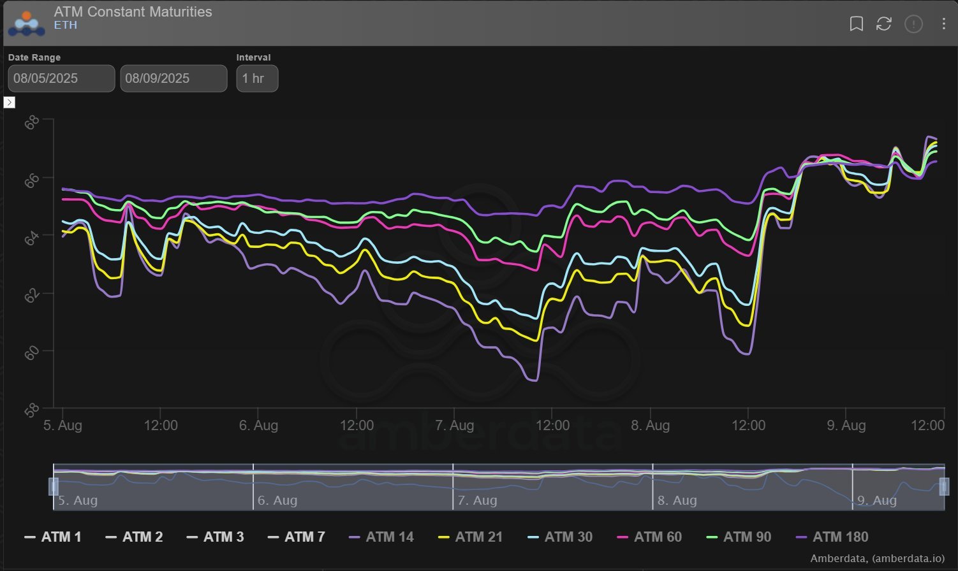
Task: Open the info alert icon
Action: point(913,24)
